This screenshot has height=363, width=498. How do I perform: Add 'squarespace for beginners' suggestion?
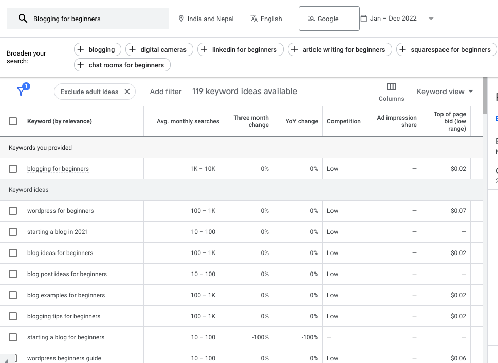tap(447, 49)
